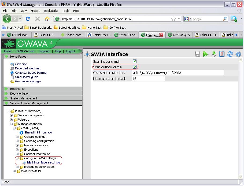Open the Recorded webinars link
The height and width of the screenshot is (186, 244).
28,68
